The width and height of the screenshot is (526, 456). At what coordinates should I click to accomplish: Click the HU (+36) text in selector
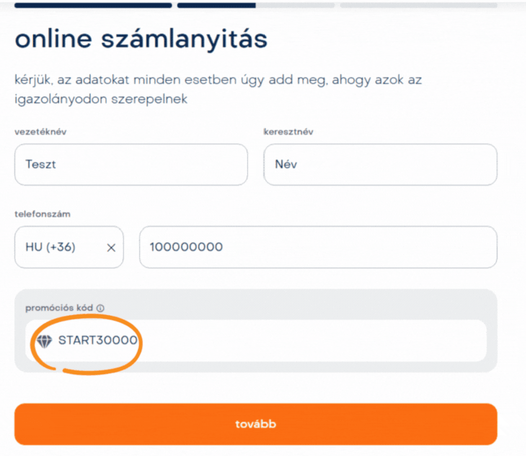pyautogui.click(x=50, y=248)
